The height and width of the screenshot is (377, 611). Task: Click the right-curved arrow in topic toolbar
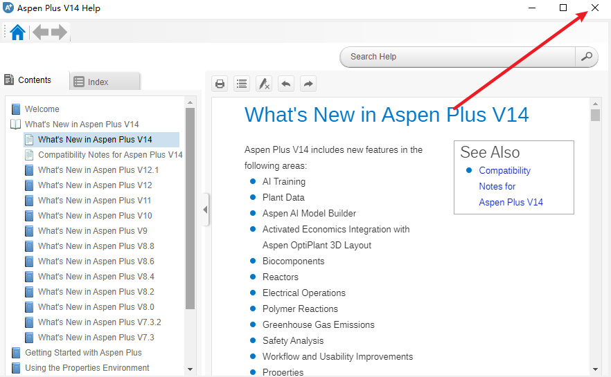[308, 84]
